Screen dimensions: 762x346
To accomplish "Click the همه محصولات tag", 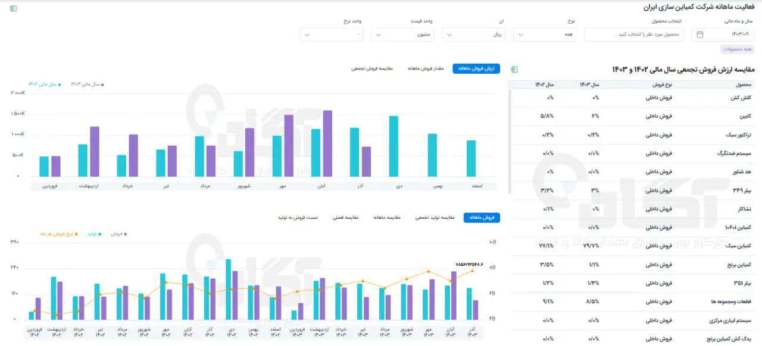I will click(738, 49).
